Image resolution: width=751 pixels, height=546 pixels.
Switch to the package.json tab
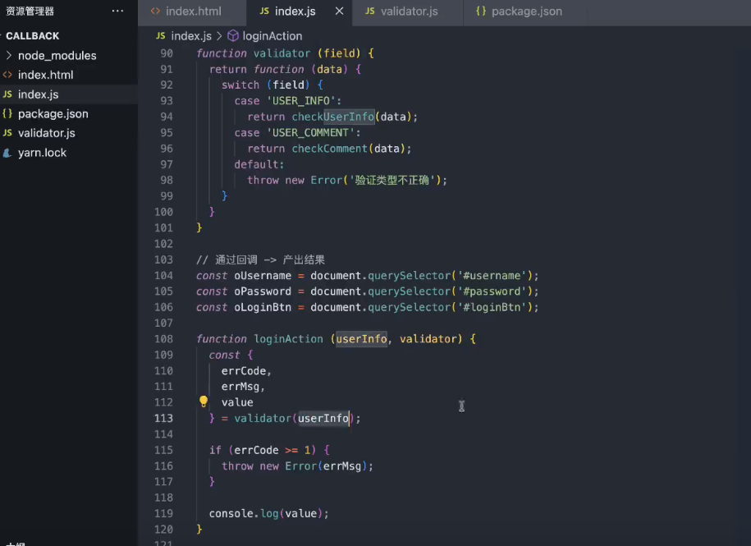(x=525, y=11)
